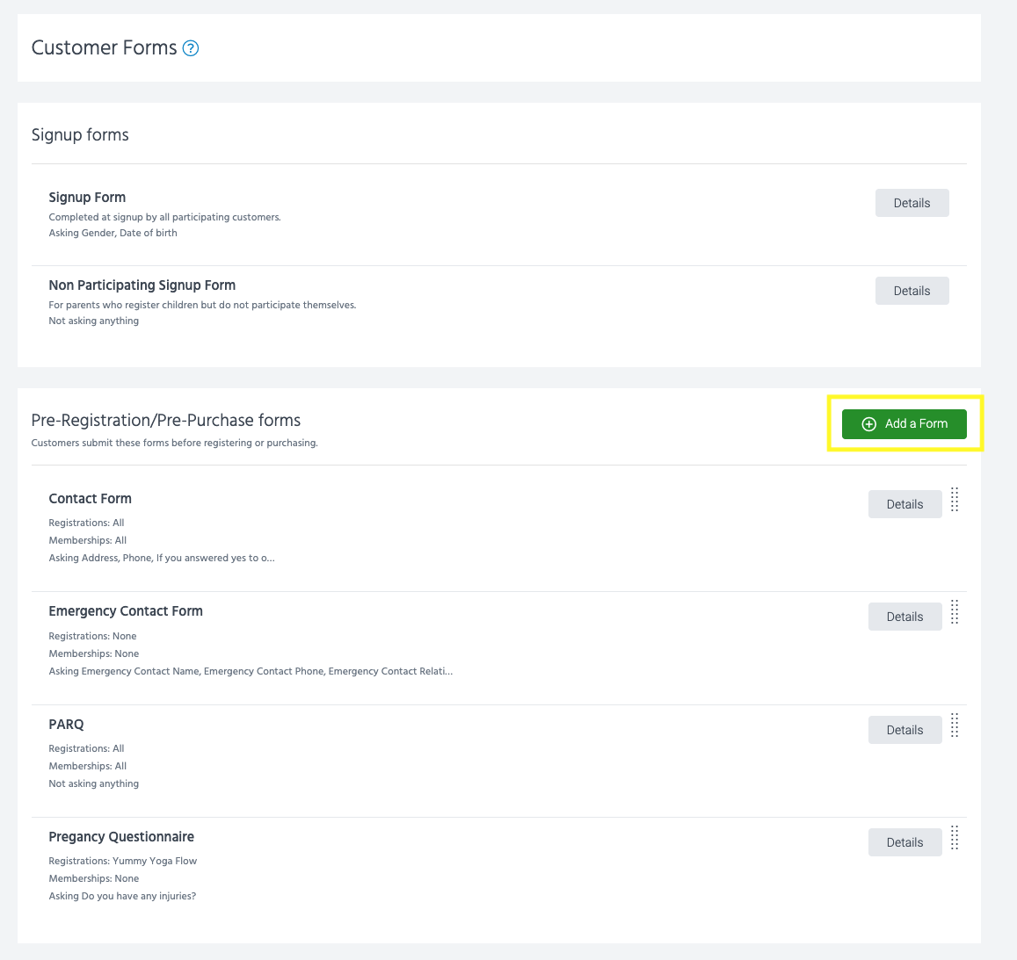Click the Pregancy Questionnaire drag handle
The width and height of the screenshot is (1017, 960).
[955, 838]
